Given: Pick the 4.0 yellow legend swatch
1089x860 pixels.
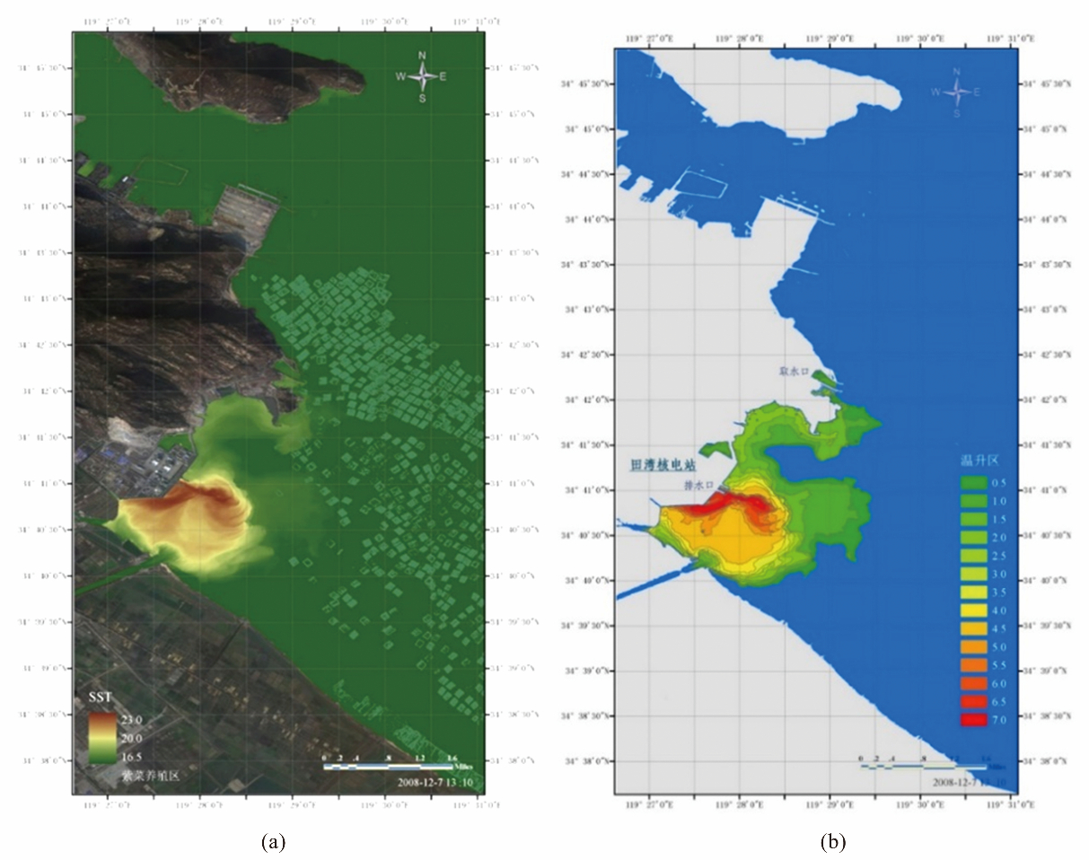Looking at the screenshot, I should [974, 610].
